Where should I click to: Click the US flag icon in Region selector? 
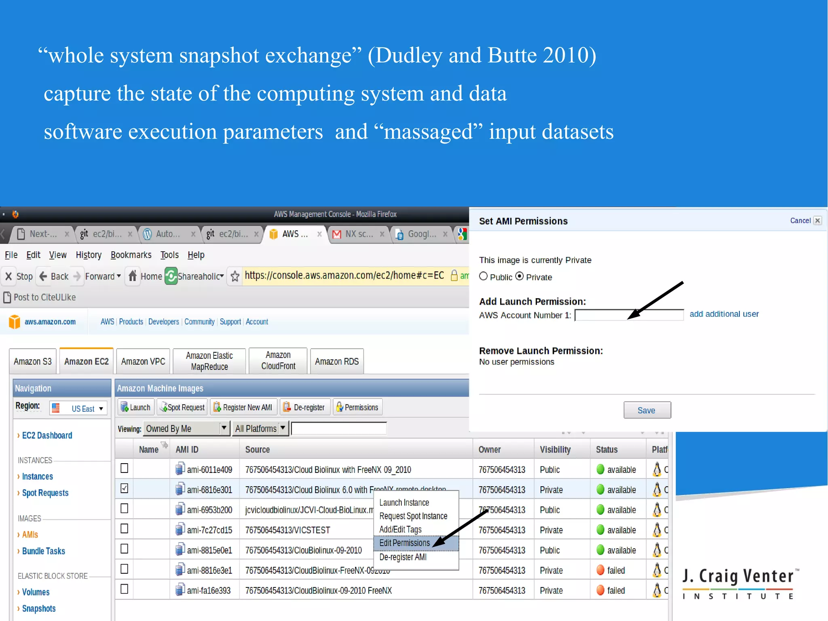(x=56, y=408)
